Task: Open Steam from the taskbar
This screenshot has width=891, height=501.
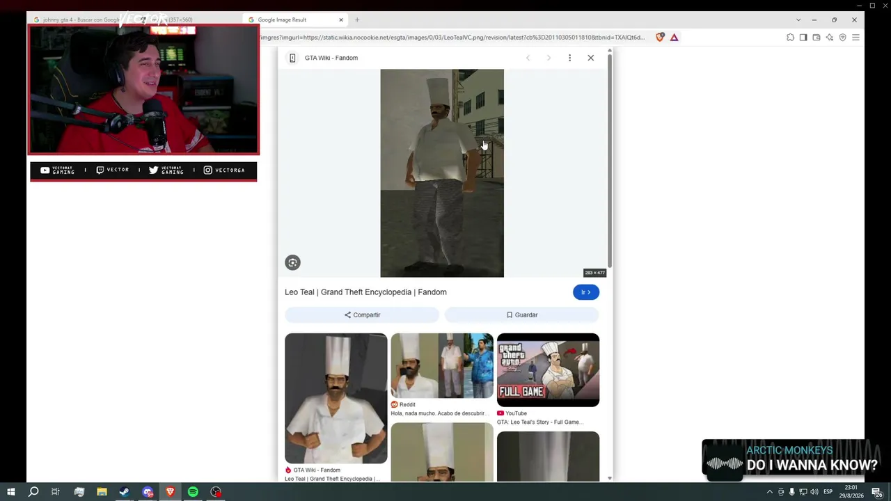Action: [125, 492]
